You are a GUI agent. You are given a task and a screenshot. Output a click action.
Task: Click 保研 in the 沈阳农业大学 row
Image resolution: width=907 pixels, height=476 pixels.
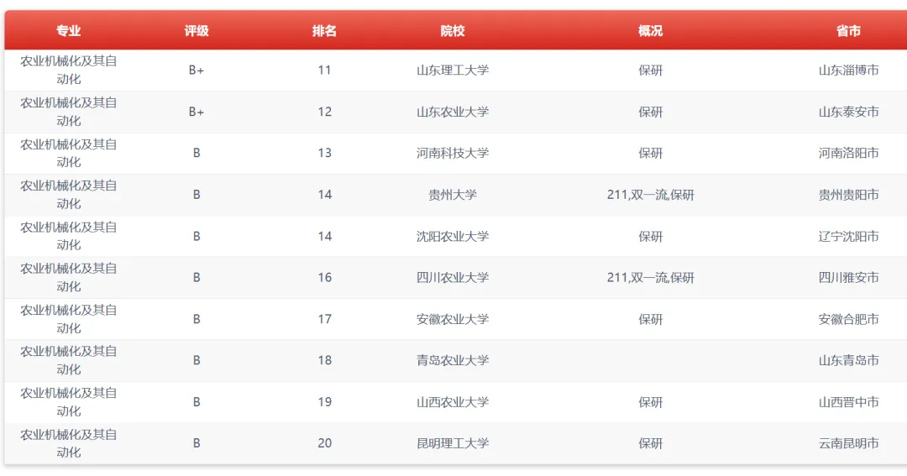click(650, 236)
